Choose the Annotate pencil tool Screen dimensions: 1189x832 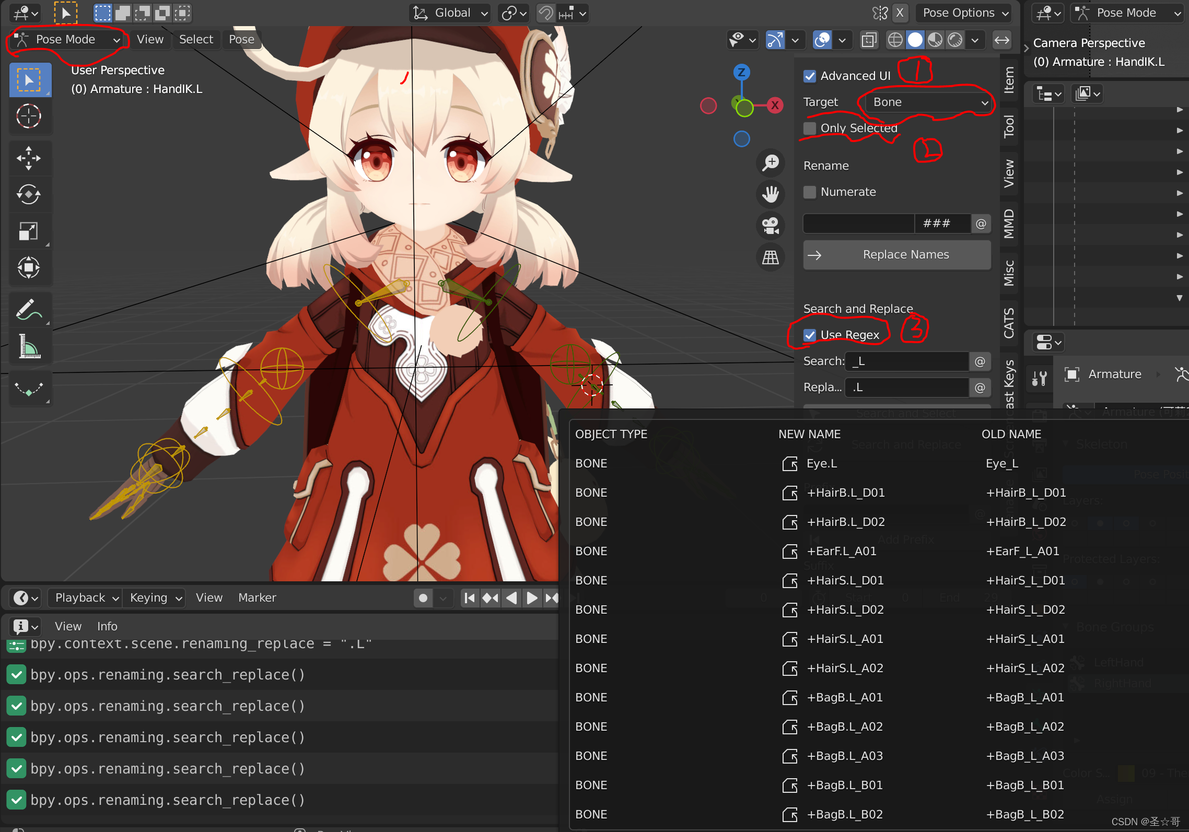[29, 309]
